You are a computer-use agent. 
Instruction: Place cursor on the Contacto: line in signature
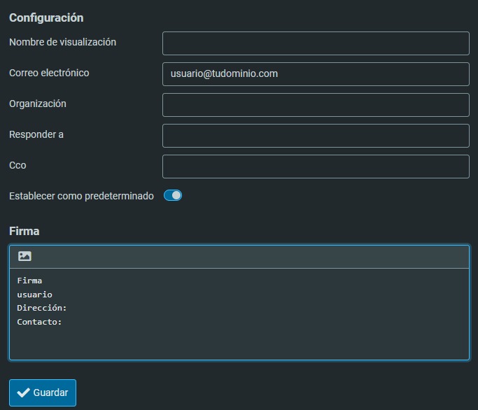click(x=40, y=322)
